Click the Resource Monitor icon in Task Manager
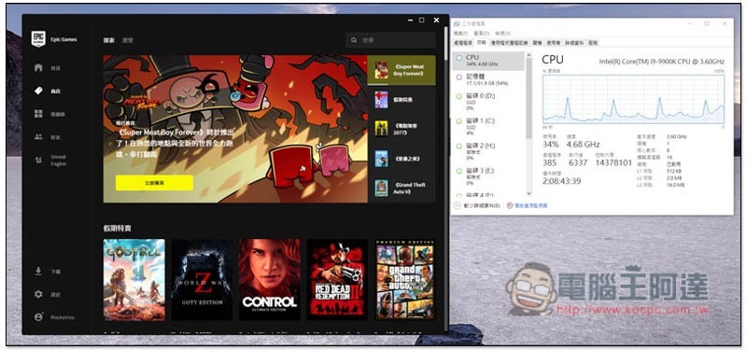The image size is (747, 350). pos(510,205)
